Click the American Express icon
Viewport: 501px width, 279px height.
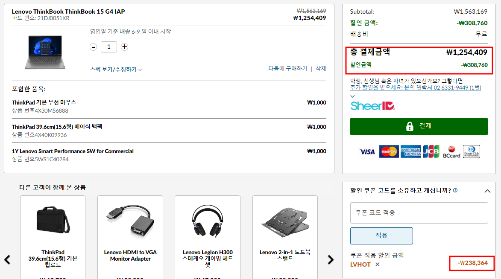[410, 151]
